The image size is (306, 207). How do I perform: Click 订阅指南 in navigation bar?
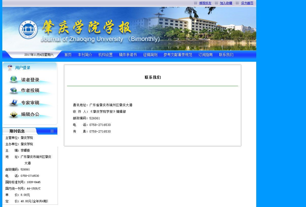pos(205,55)
